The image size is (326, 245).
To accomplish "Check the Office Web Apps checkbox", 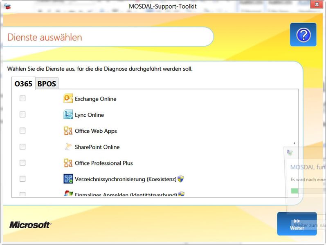I will [22, 131].
